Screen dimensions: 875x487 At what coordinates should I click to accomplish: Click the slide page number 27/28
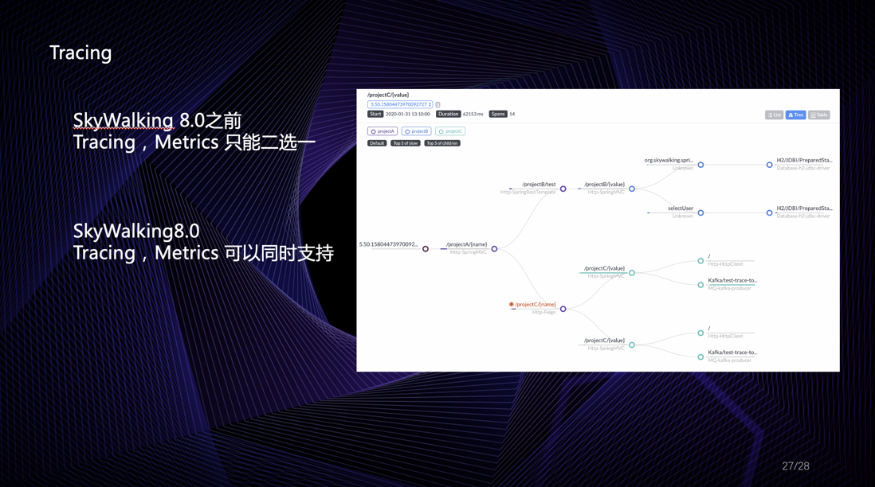pyautogui.click(x=796, y=466)
